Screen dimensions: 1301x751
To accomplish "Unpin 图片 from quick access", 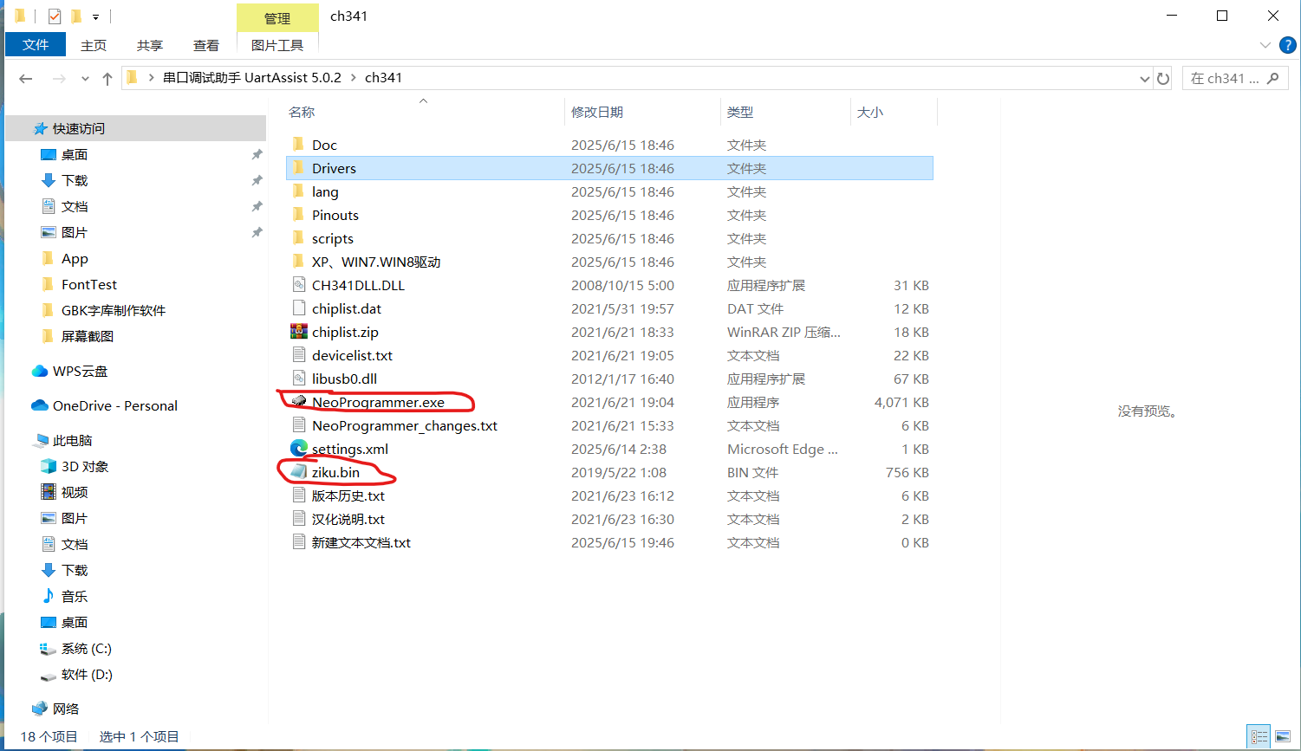I will pos(257,232).
